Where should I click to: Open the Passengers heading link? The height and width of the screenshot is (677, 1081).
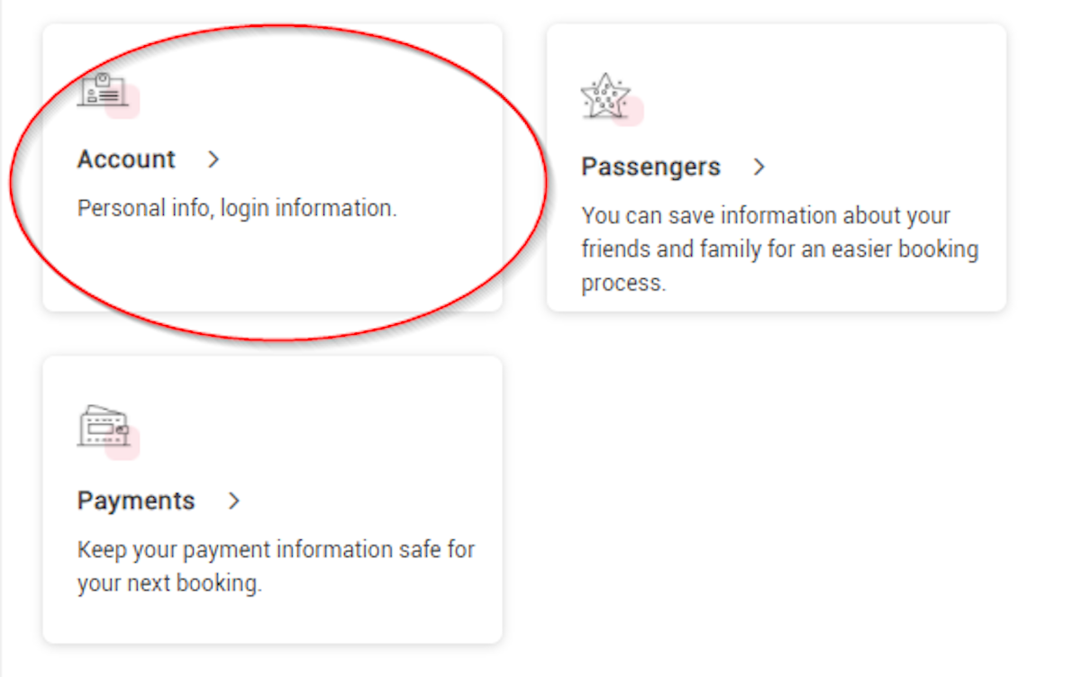pos(650,167)
